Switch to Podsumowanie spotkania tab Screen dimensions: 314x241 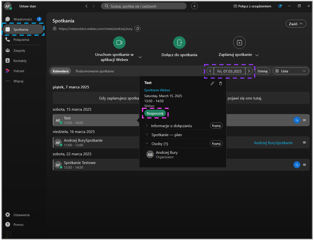95,71
